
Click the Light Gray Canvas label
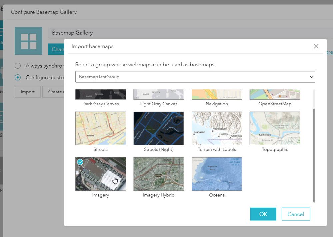point(159,104)
